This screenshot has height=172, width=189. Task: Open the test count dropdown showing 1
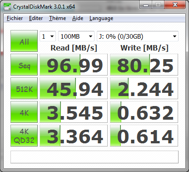[x=48, y=36]
